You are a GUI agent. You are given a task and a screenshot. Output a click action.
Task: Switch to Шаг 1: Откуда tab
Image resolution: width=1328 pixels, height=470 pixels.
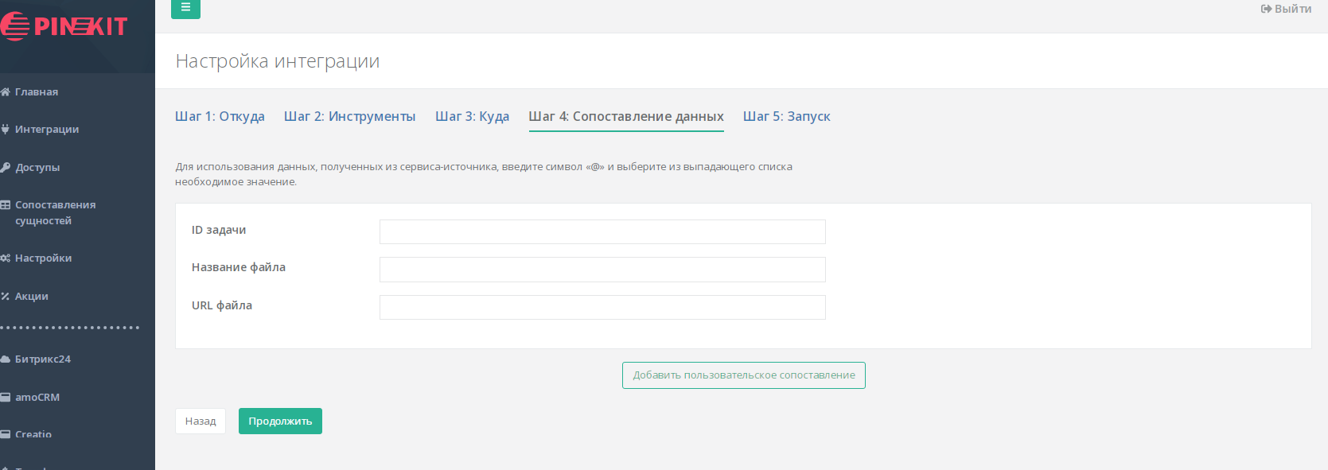(x=220, y=117)
